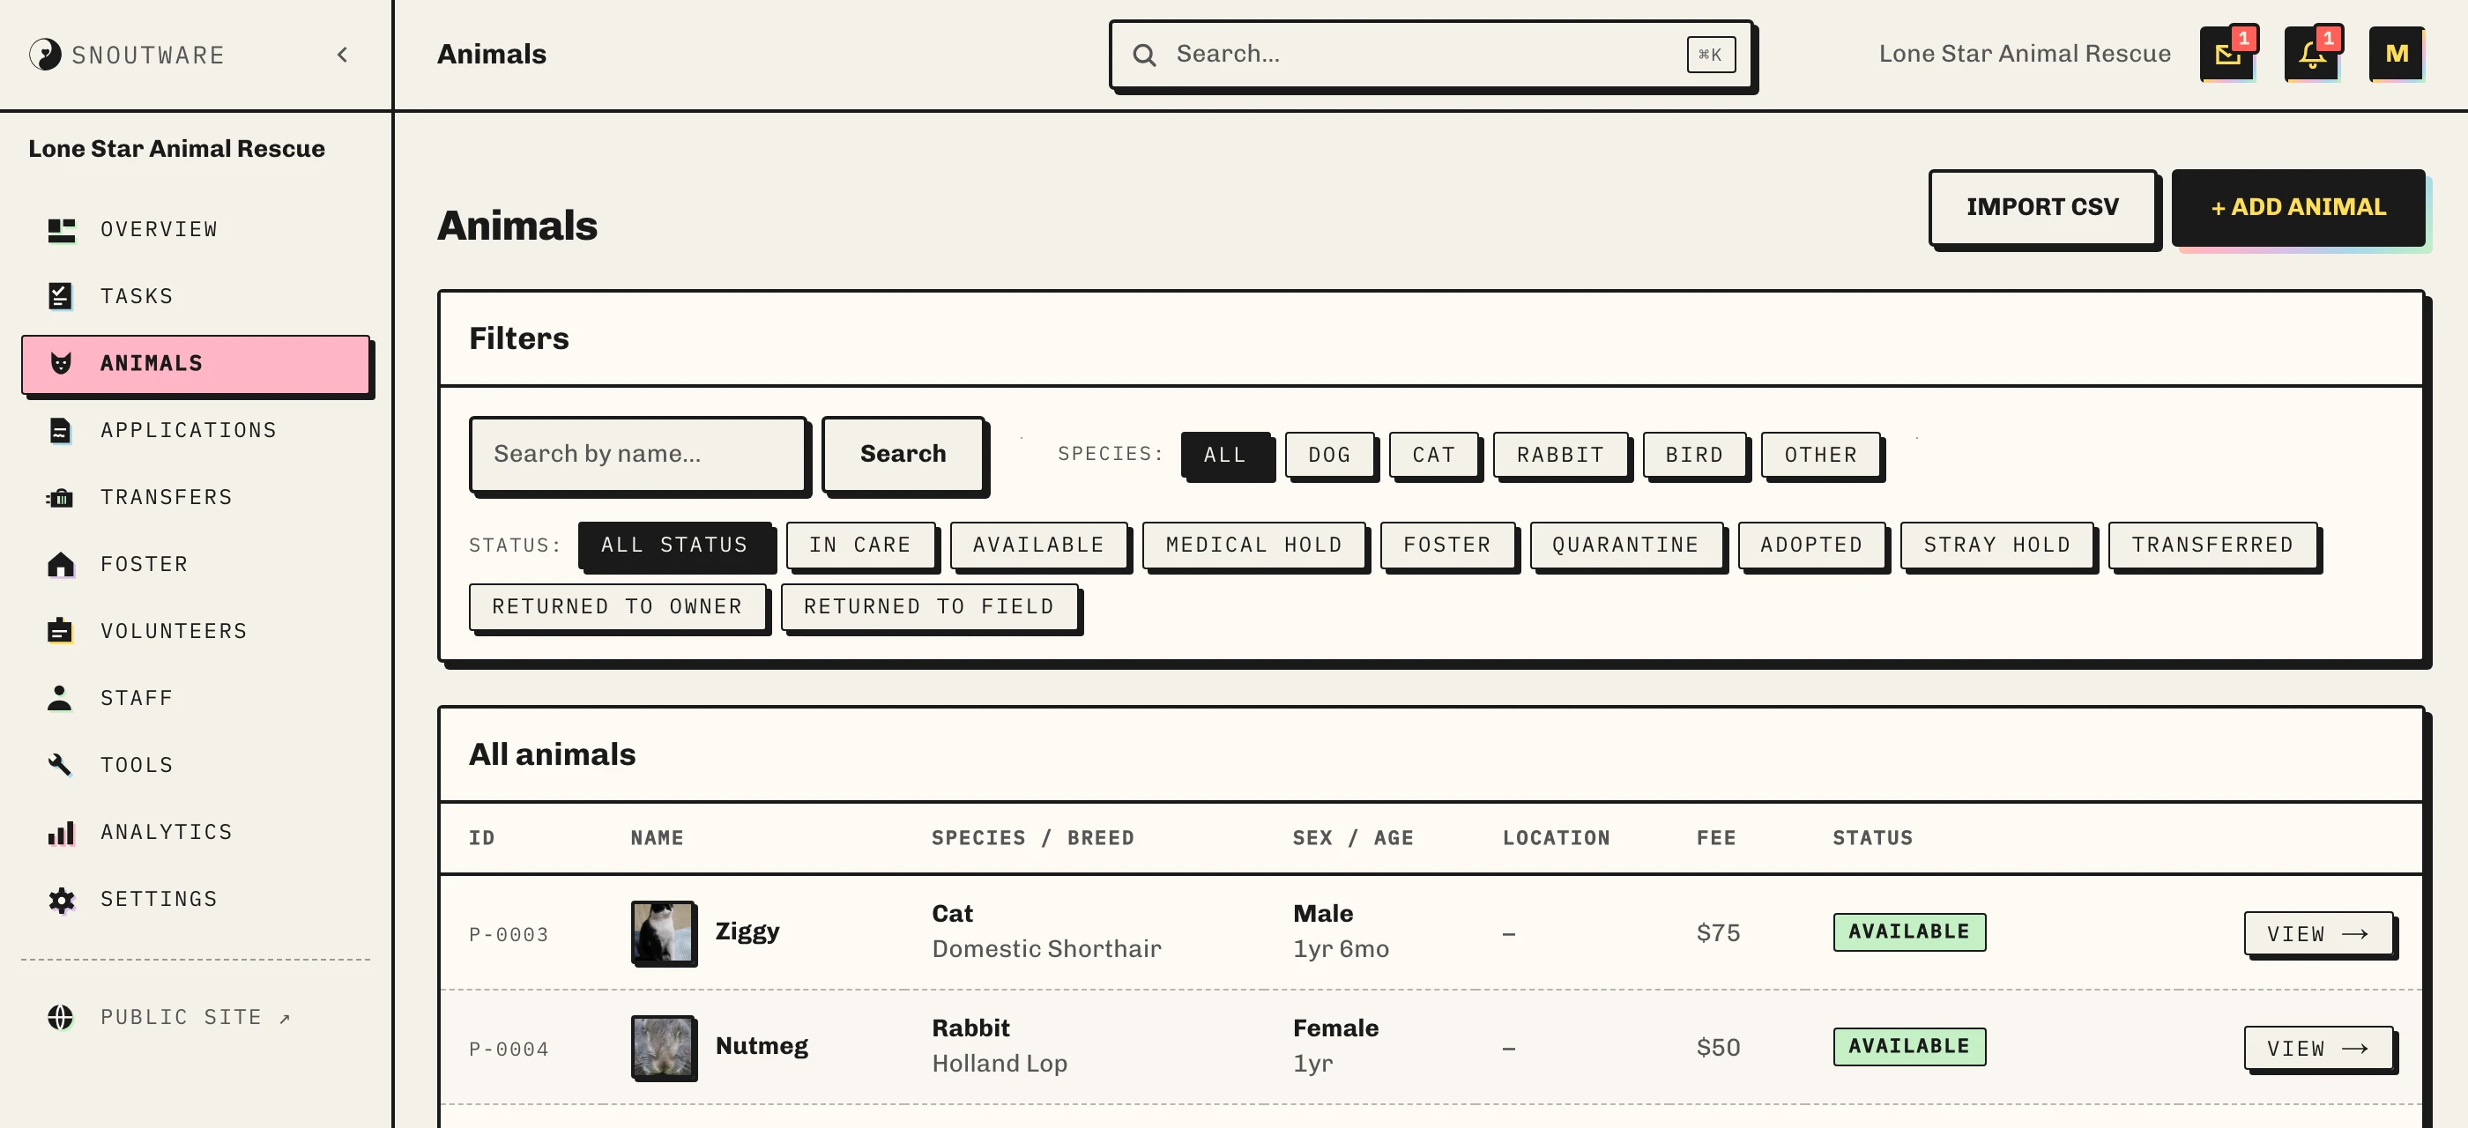
Task: View details for Ziggy
Action: 2317,933
